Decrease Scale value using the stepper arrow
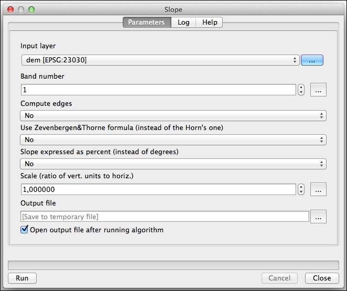347x291 pixels. pyautogui.click(x=301, y=192)
